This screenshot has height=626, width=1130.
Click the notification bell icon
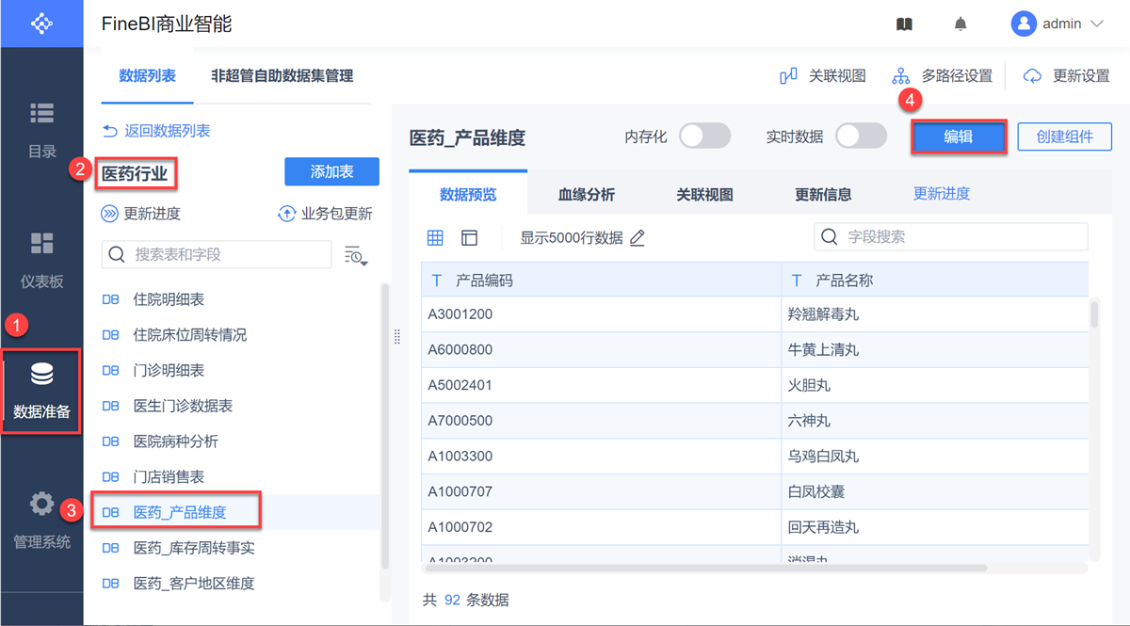(960, 24)
